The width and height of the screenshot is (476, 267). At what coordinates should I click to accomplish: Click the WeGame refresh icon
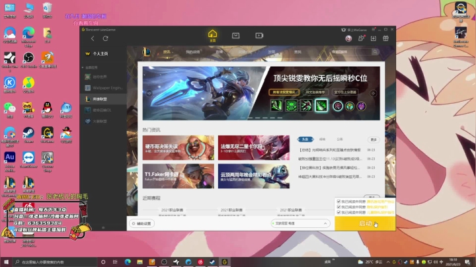tap(105, 38)
